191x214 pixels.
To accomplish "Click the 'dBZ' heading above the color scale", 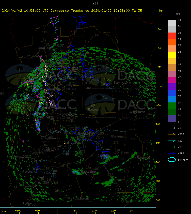I will click(178, 14).
